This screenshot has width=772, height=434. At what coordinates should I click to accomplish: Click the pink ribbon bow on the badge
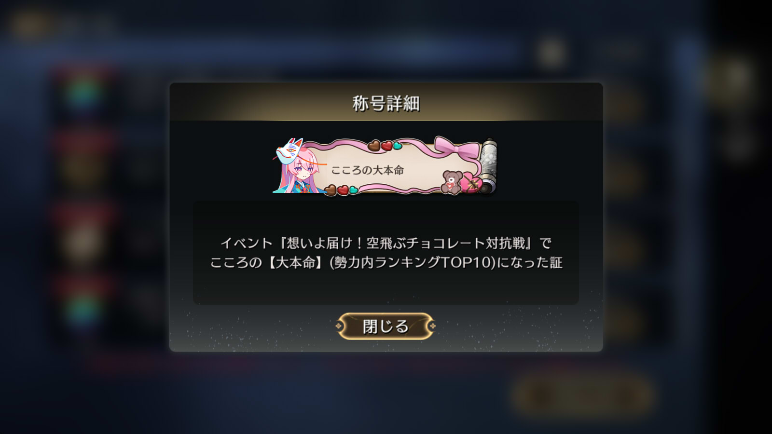pos(456,148)
